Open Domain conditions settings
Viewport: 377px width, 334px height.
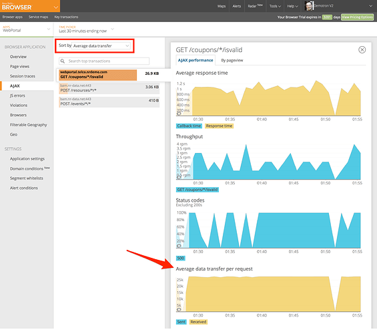[x=29, y=168]
